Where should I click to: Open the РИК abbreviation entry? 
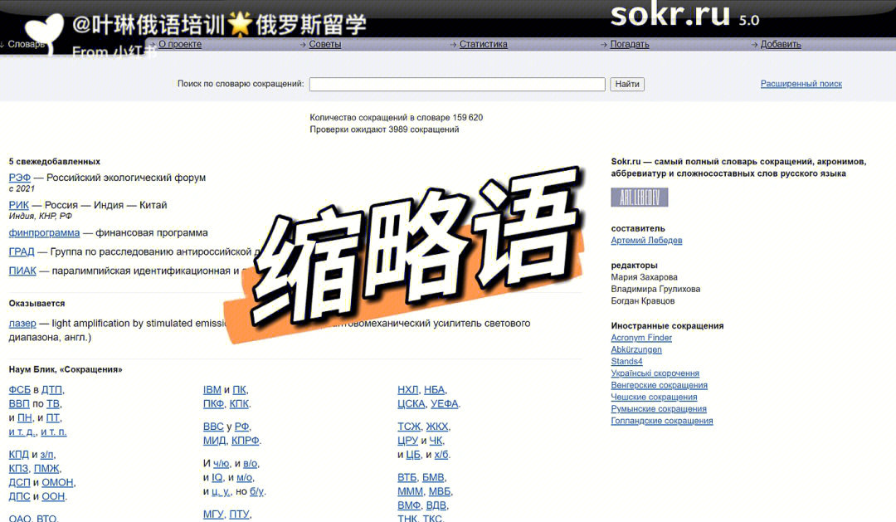18,205
